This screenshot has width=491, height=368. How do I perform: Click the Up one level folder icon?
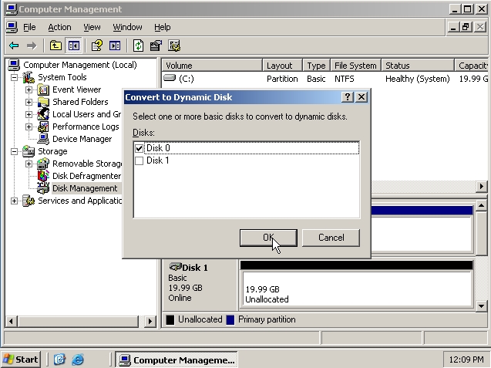[x=55, y=46]
